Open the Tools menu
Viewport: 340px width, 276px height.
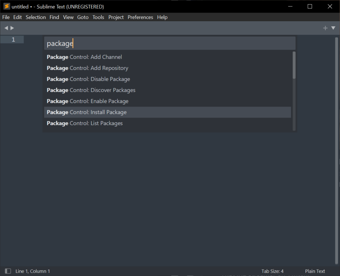(98, 17)
